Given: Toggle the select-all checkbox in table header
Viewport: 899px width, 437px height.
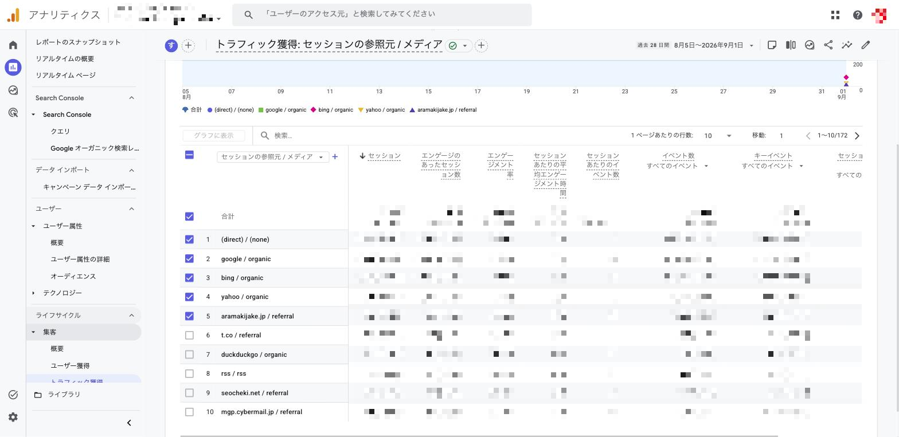Looking at the screenshot, I should [x=189, y=155].
